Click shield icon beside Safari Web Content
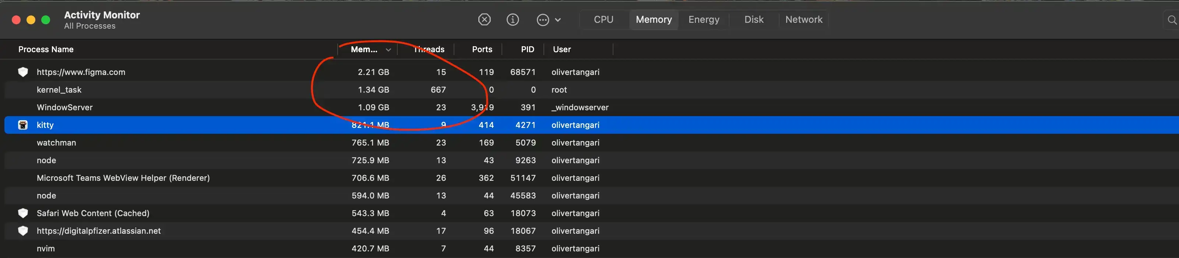The width and height of the screenshot is (1179, 258). [23, 213]
